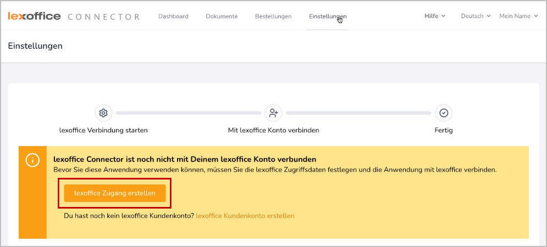Click the add-user step icon
This screenshot has width=547, height=247.
pyautogui.click(x=274, y=113)
